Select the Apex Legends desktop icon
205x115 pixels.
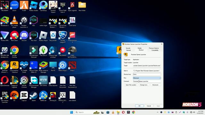(x=72, y=6)
